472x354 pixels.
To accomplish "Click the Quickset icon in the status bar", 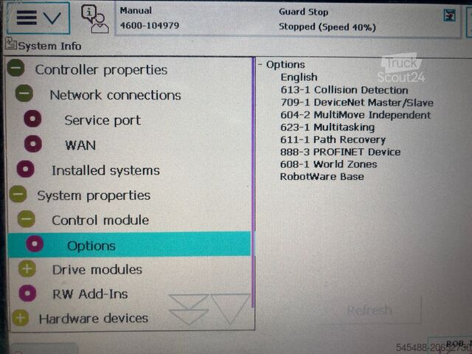I will [x=450, y=15].
